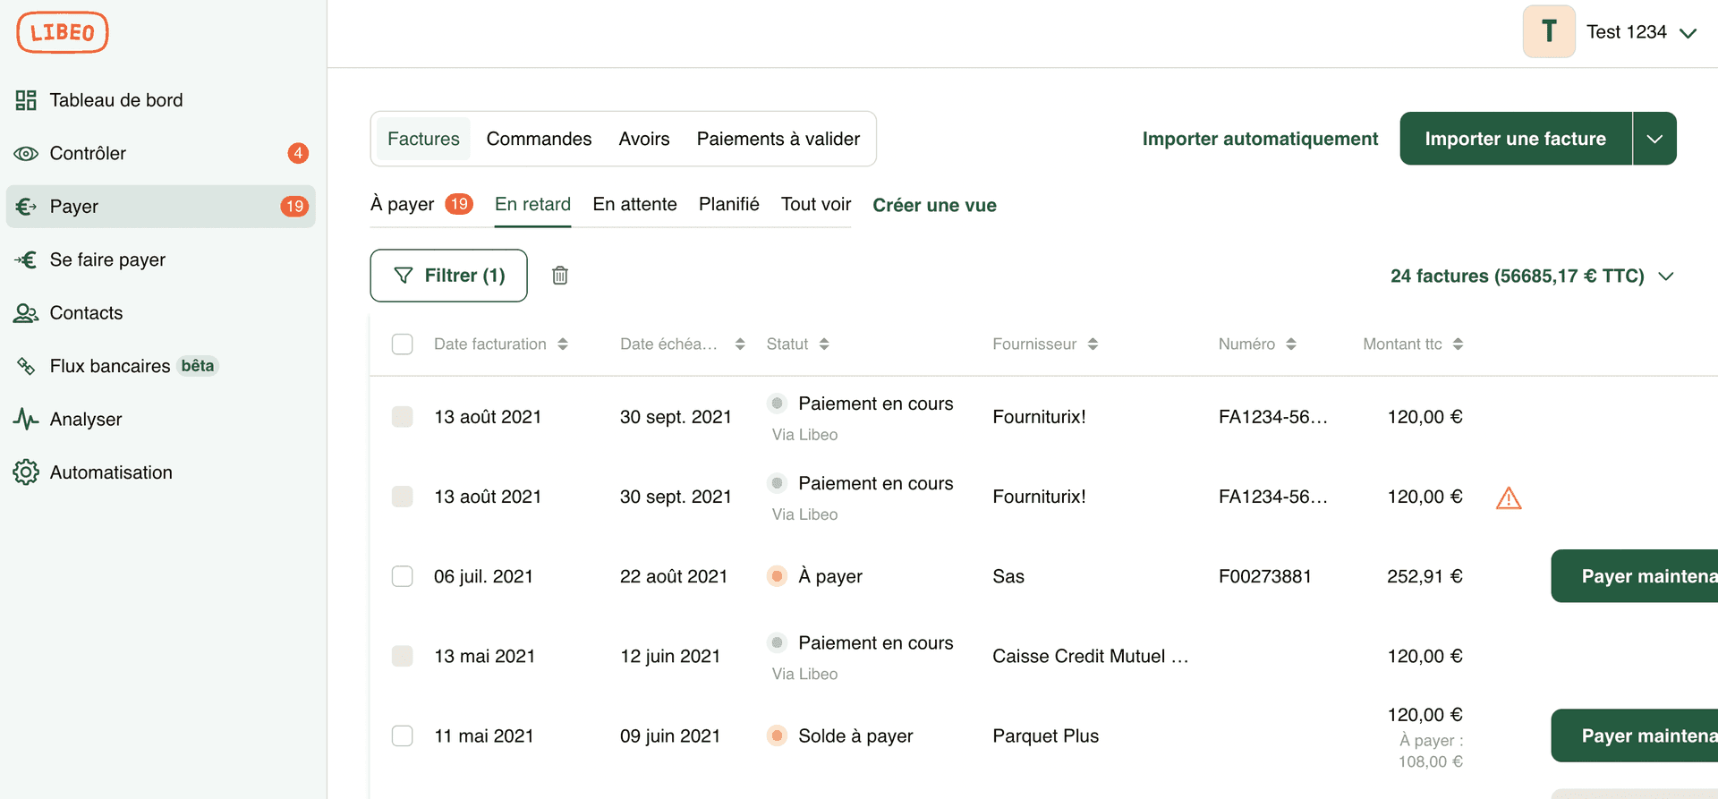Click Caisse Credit Mutuel supplier cell
Image resolution: width=1718 pixels, height=799 pixels.
1090,656
